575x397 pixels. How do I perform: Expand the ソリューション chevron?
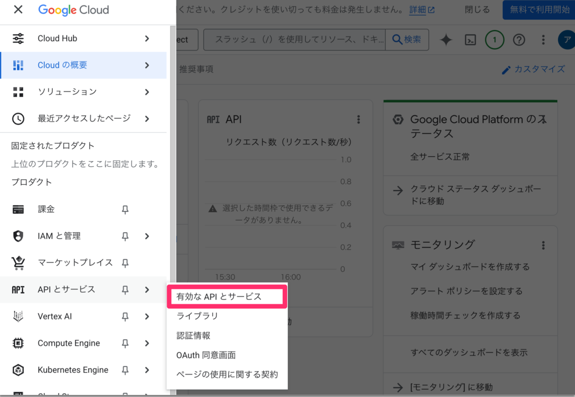click(147, 92)
